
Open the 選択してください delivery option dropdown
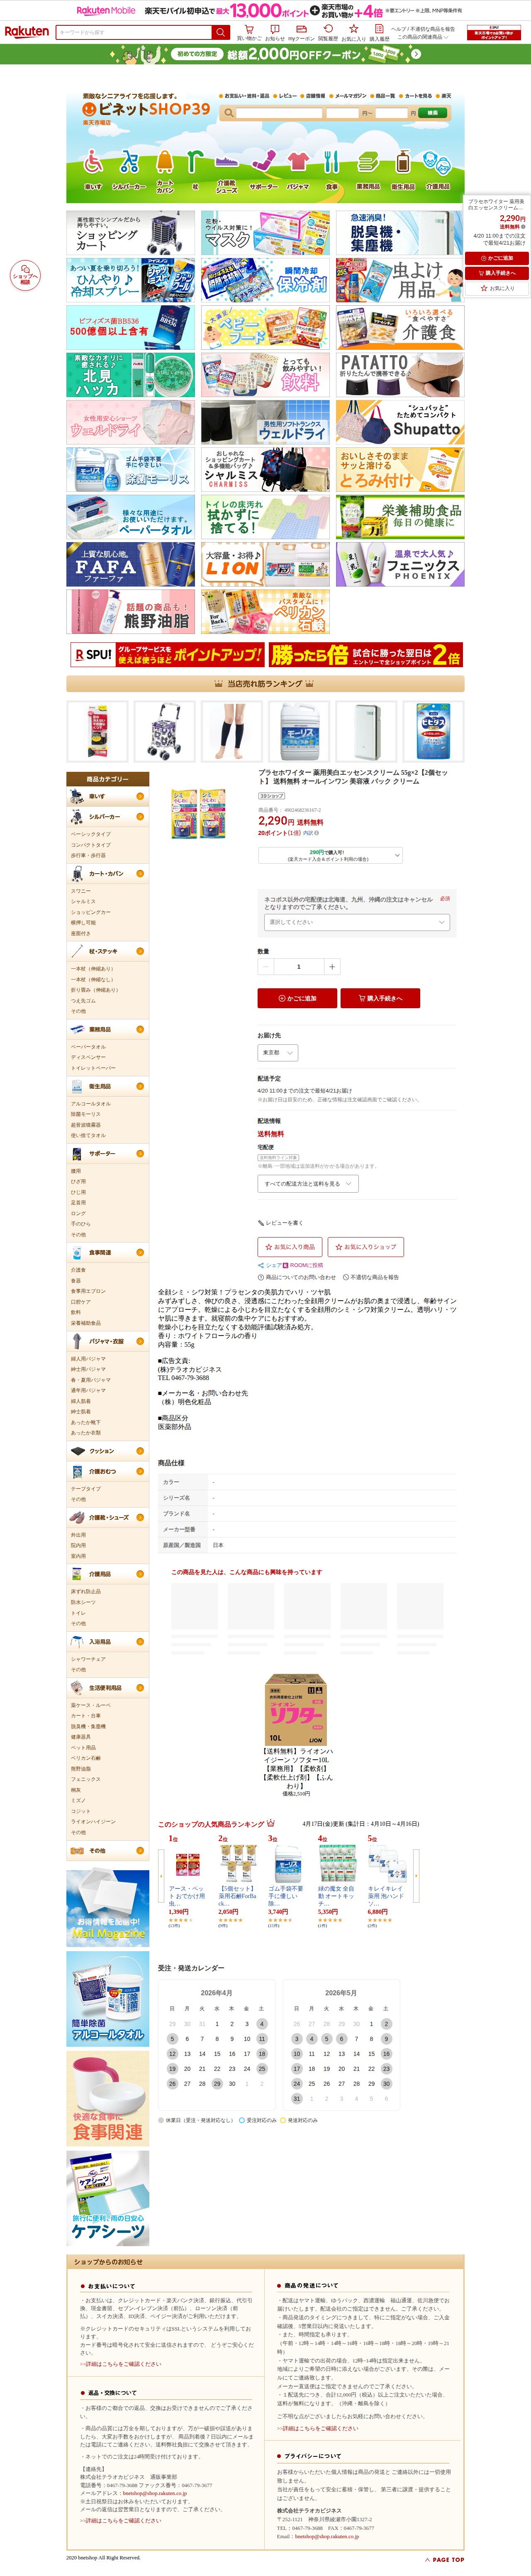[357, 922]
